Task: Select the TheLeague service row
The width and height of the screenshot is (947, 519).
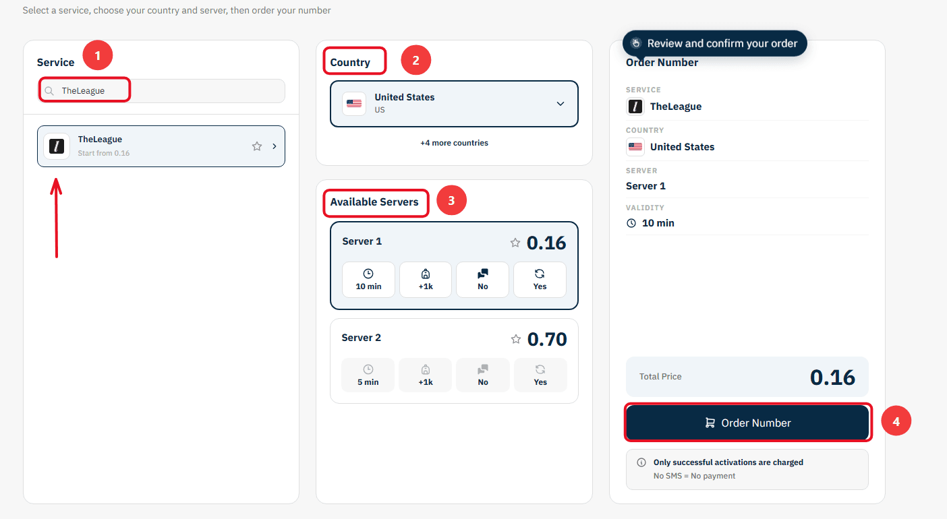Action: (x=161, y=146)
